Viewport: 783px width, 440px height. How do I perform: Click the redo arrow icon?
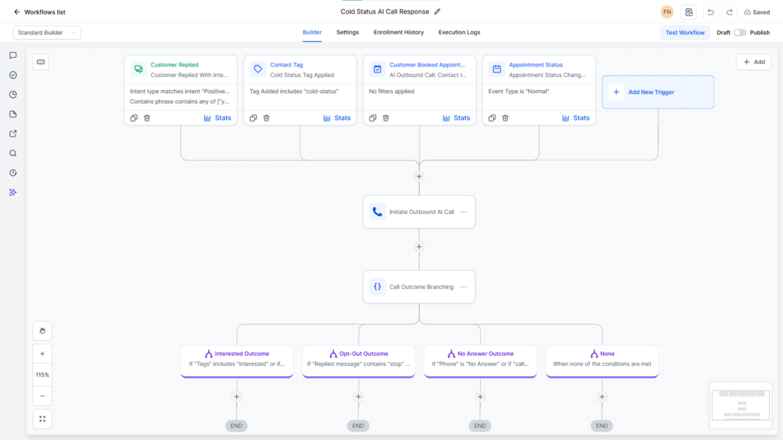click(x=729, y=12)
